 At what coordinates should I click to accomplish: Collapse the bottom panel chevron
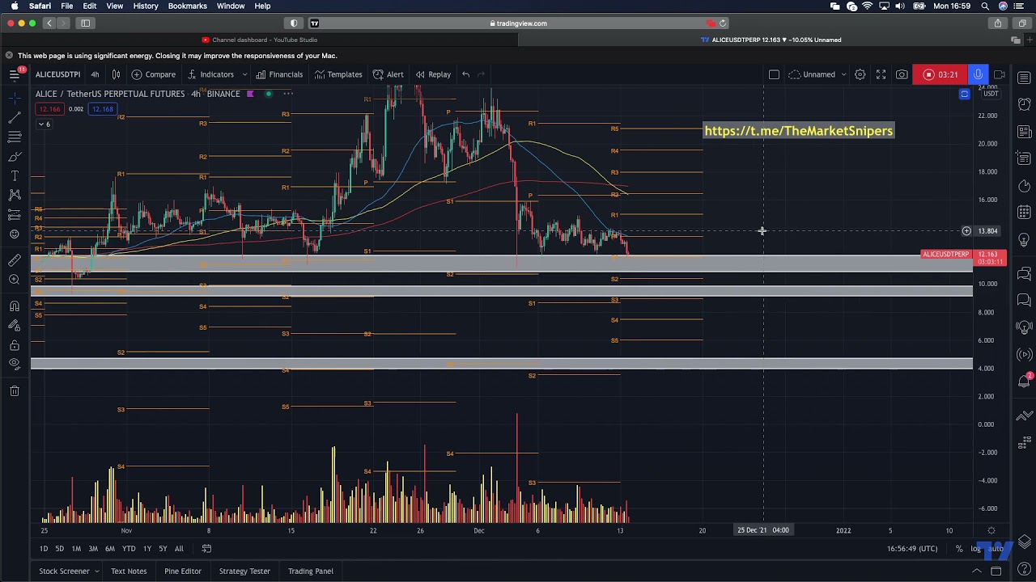(x=977, y=571)
